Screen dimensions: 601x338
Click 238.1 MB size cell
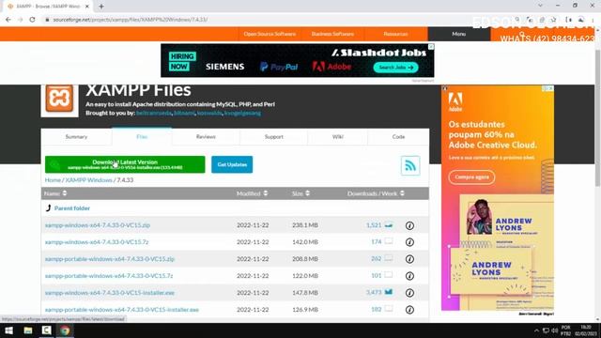coord(305,225)
